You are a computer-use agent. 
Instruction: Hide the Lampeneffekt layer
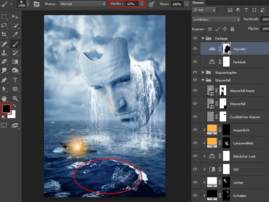coord(195,143)
